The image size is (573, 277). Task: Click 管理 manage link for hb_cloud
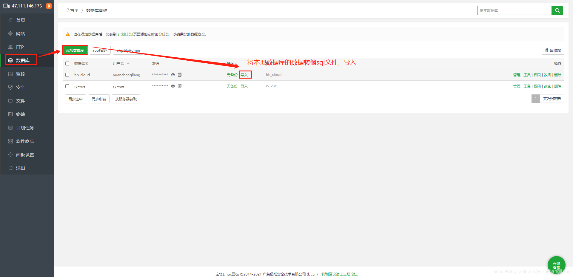[517, 75]
